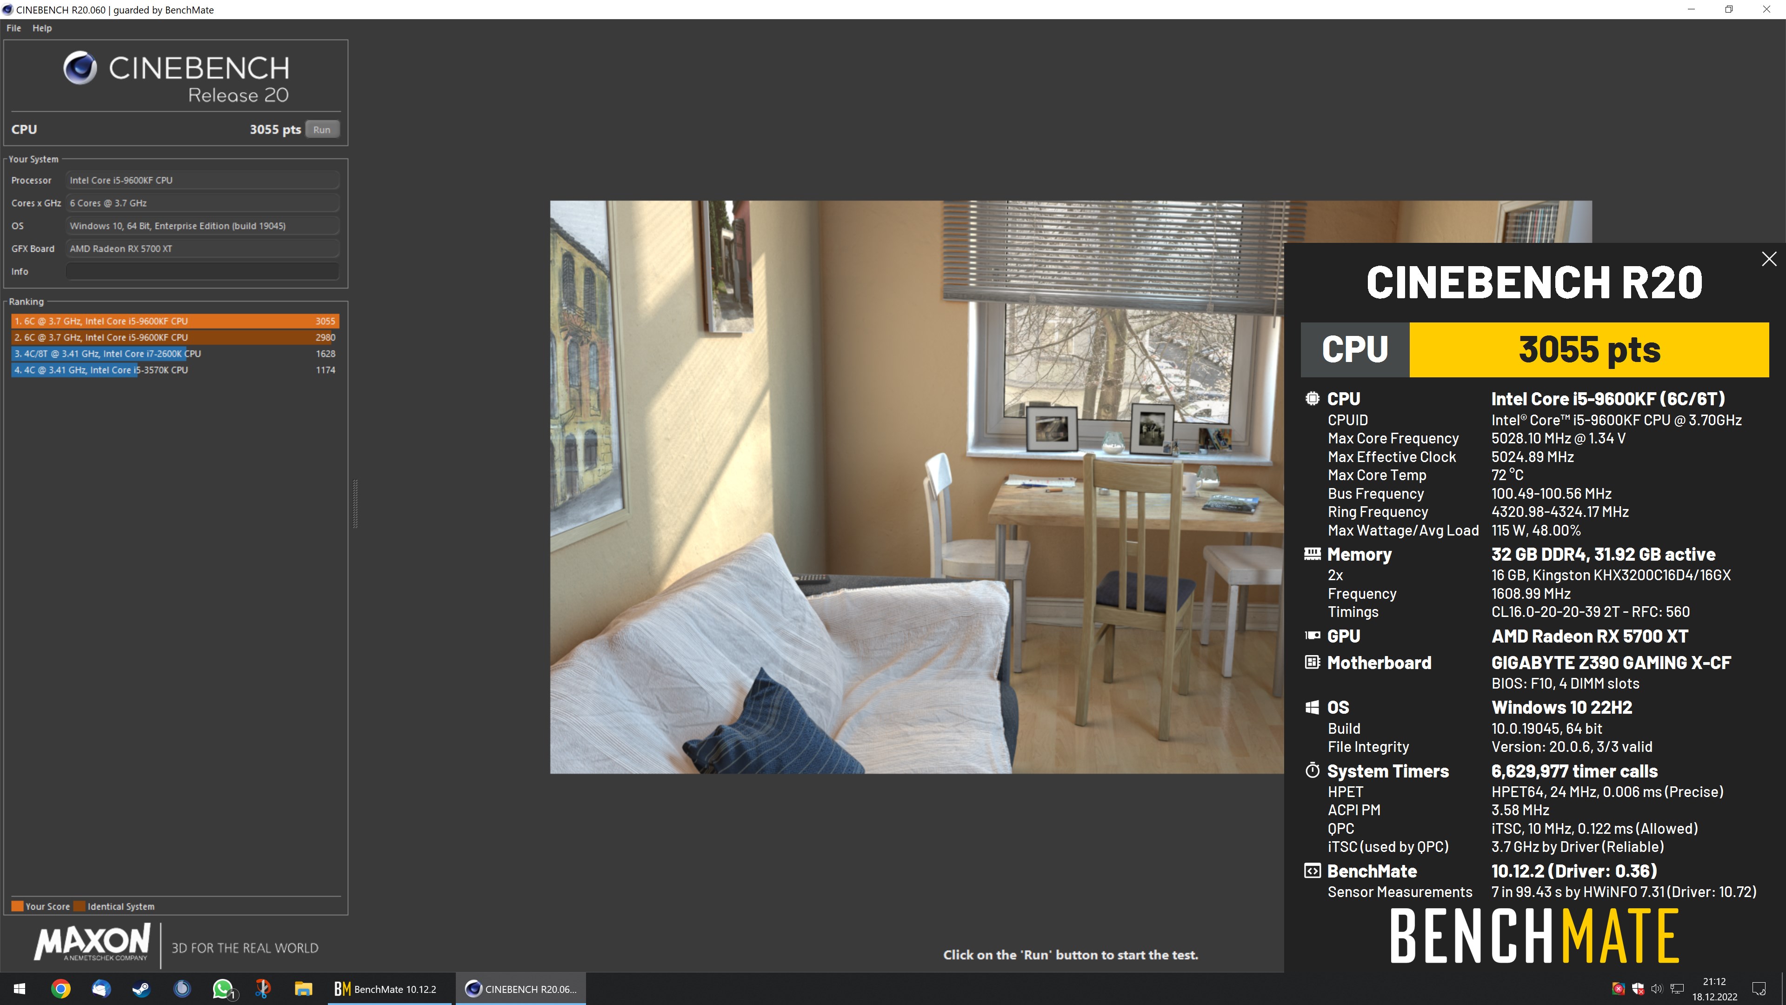
Task: Click the colorful tray icon with red X
Action: [x=1619, y=989]
